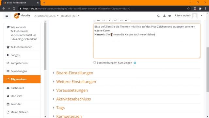Enable Beschreibung im Kurs zeigen checkbox
The image size is (209, 118).
pos(95,63)
